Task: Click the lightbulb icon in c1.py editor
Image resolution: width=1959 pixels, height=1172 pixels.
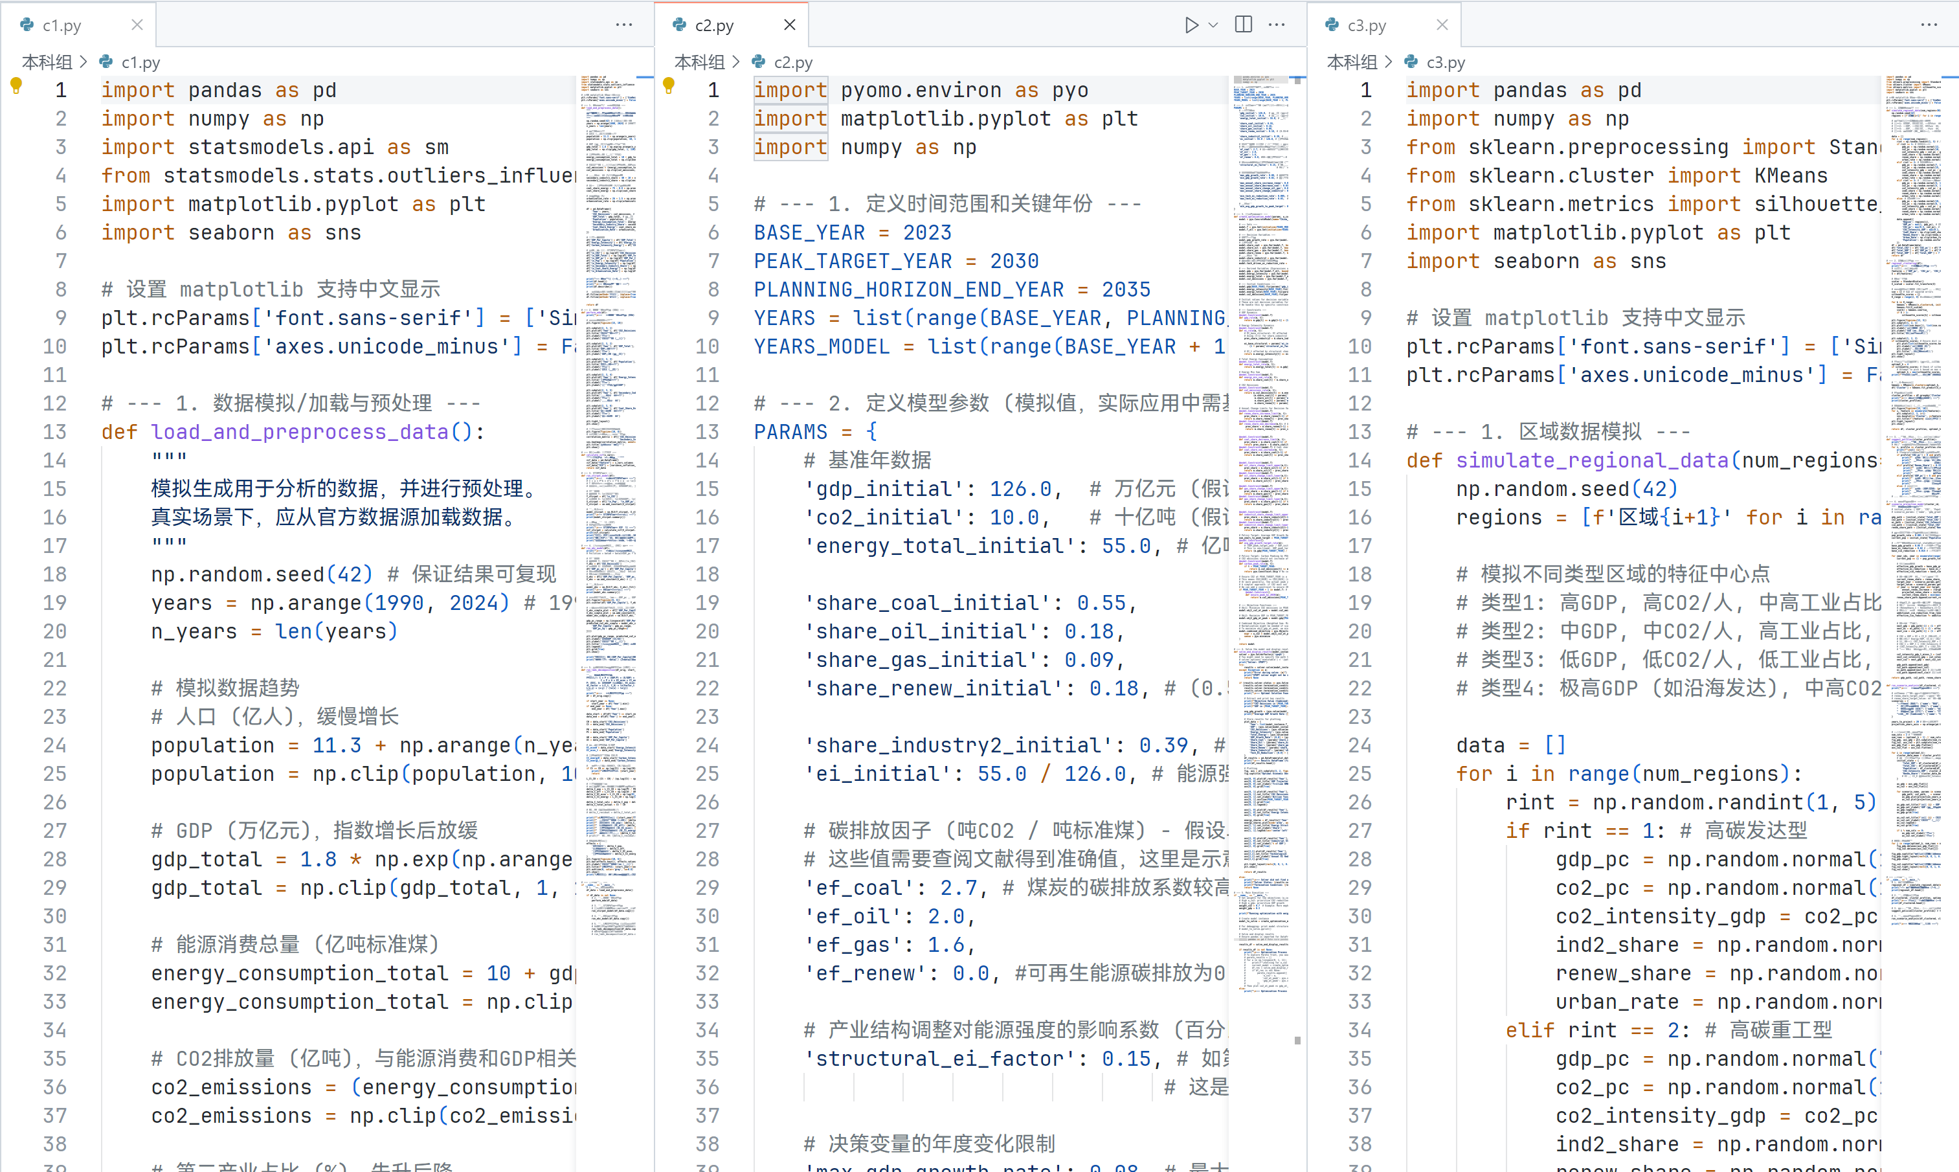Action: [x=16, y=85]
